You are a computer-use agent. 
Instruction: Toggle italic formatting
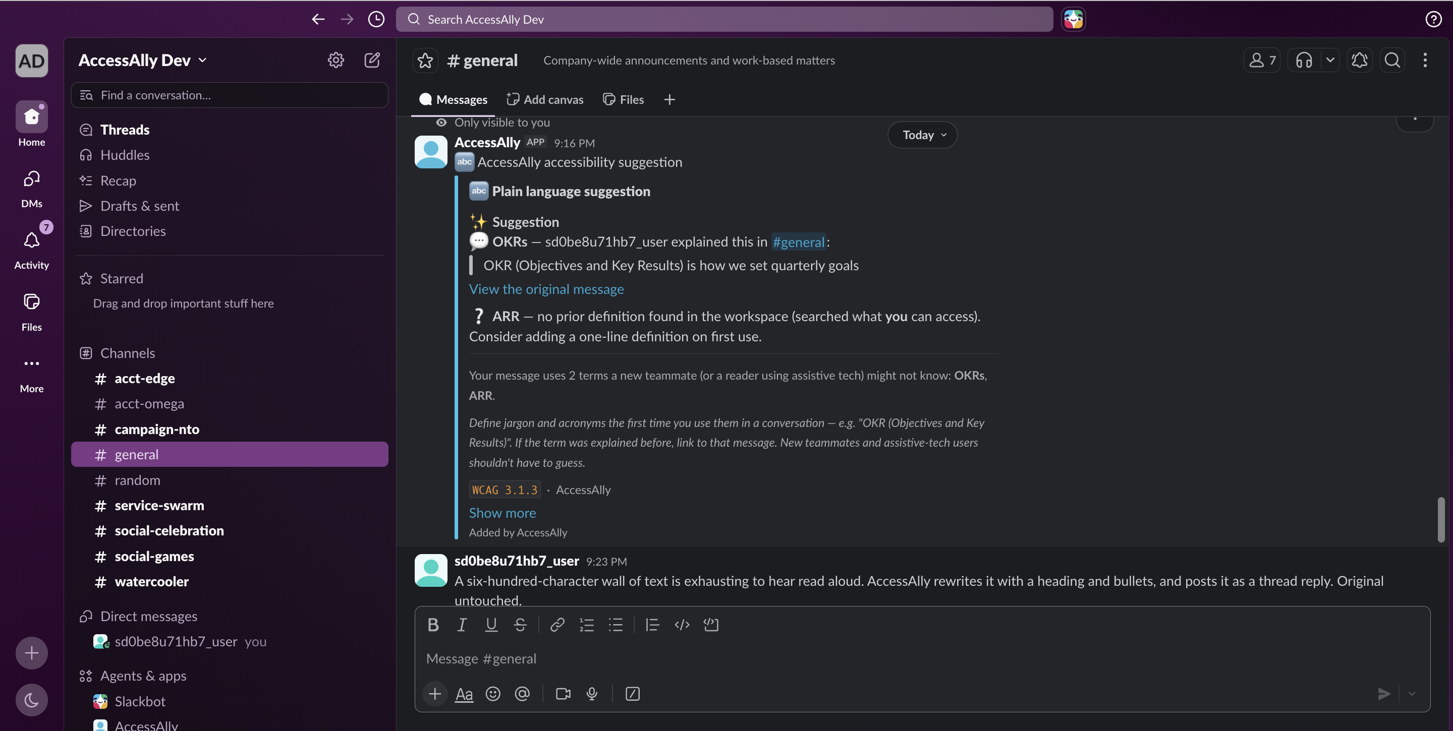(x=462, y=625)
